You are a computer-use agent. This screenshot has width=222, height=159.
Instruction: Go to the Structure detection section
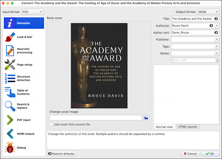pyautogui.click(x=24, y=78)
